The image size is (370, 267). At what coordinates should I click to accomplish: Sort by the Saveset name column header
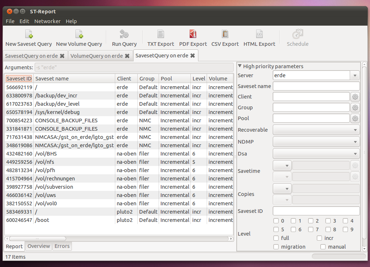(74, 78)
